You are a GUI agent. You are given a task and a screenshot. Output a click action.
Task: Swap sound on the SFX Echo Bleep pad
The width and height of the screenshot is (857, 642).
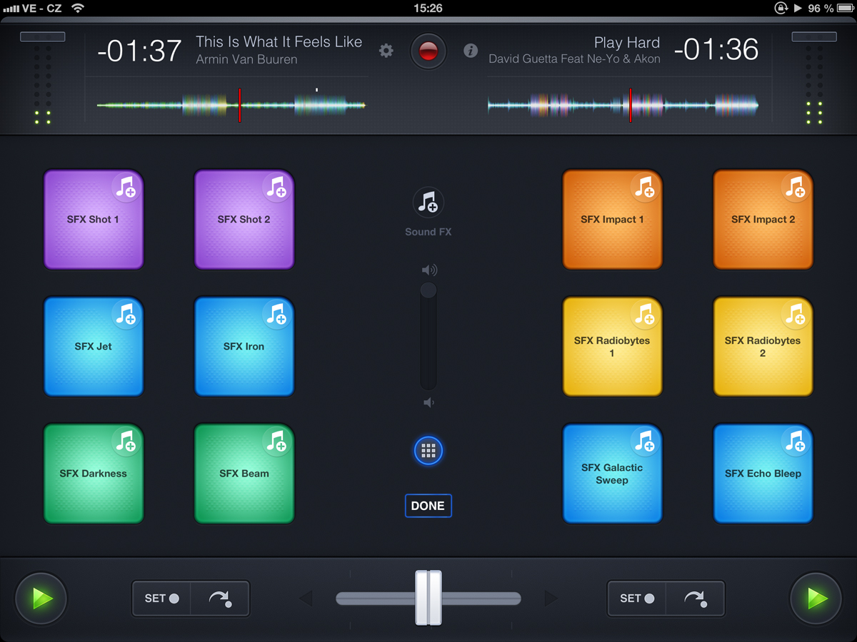[x=795, y=442]
